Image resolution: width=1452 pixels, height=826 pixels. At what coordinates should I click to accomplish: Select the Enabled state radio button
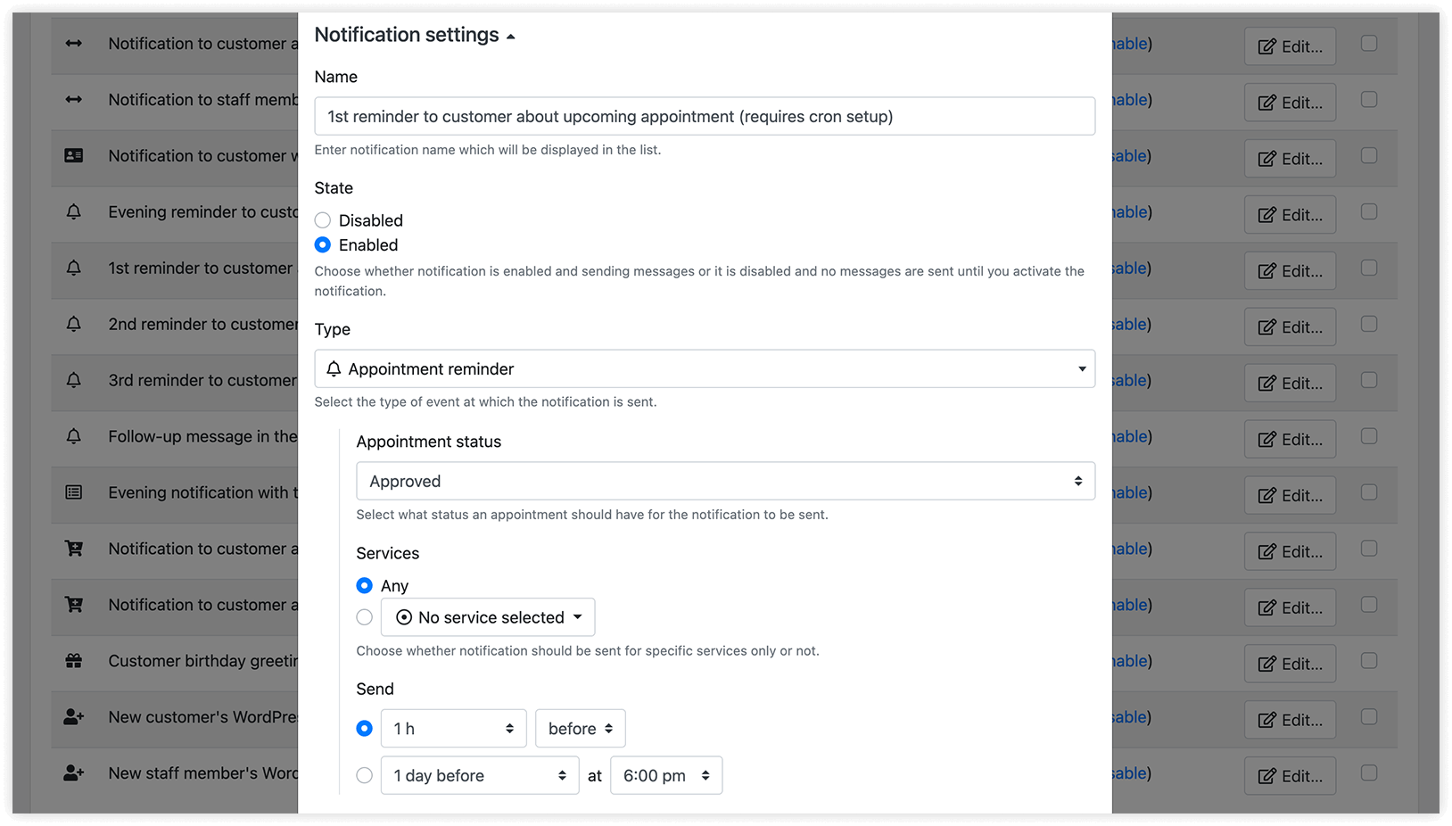(323, 245)
